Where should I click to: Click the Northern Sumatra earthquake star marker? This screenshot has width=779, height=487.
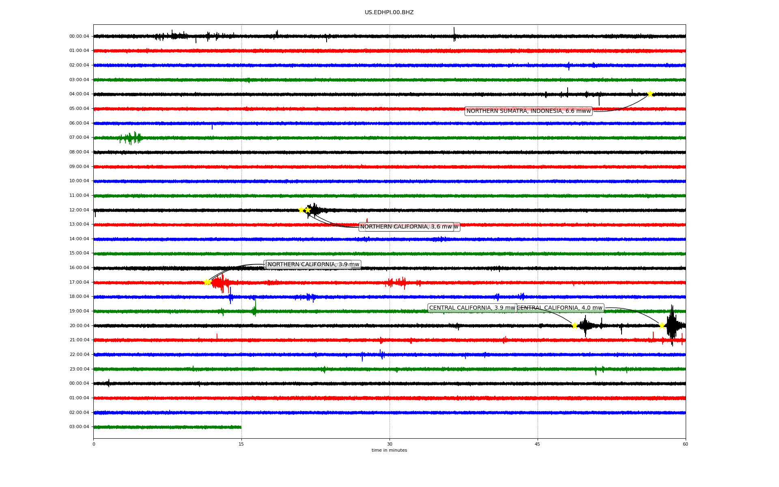(650, 94)
